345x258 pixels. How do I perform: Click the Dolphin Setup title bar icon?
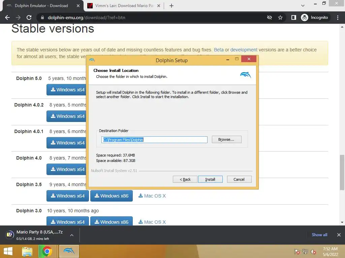(x=92, y=60)
